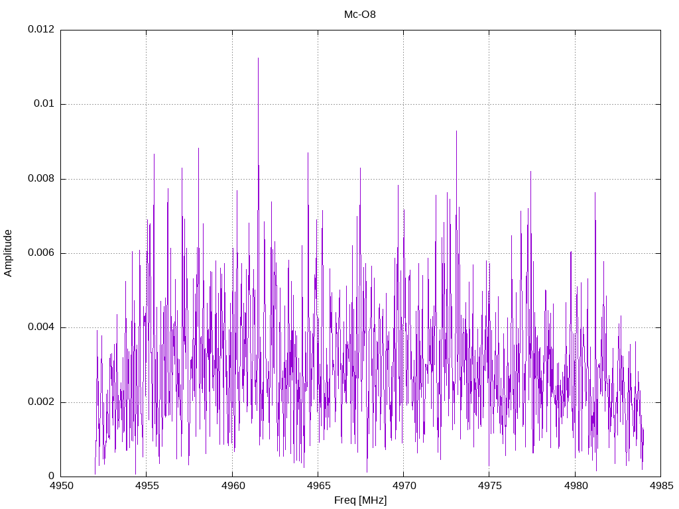Click x-axis tick label 4985
Image resolution: width=679 pixels, height=509 pixels.
click(x=661, y=486)
